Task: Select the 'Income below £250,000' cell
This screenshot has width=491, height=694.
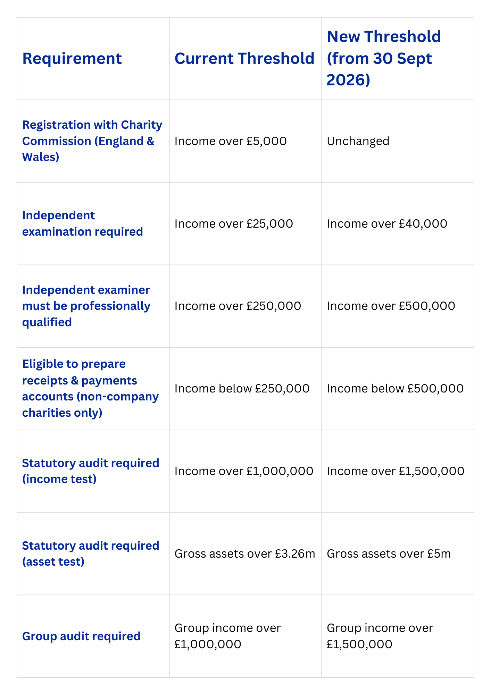Action: [242, 388]
